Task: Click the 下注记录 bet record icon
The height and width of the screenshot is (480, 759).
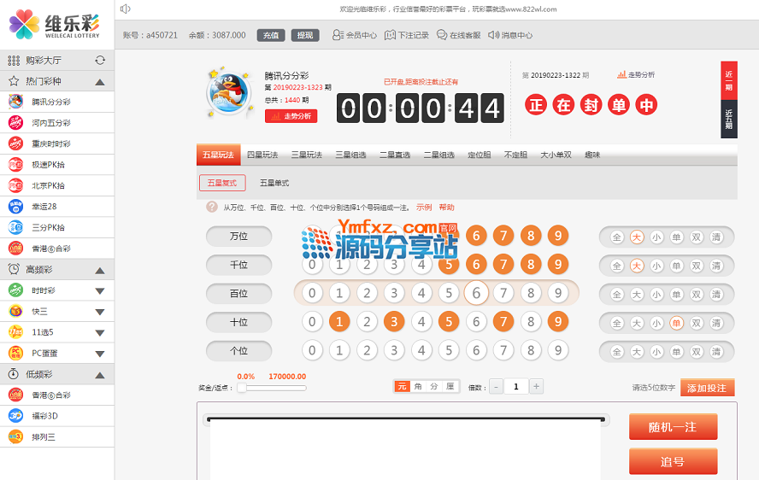Action: pyautogui.click(x=390, y=35)
